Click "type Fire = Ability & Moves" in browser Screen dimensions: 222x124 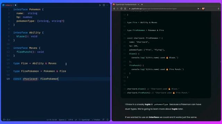[142, 22]
